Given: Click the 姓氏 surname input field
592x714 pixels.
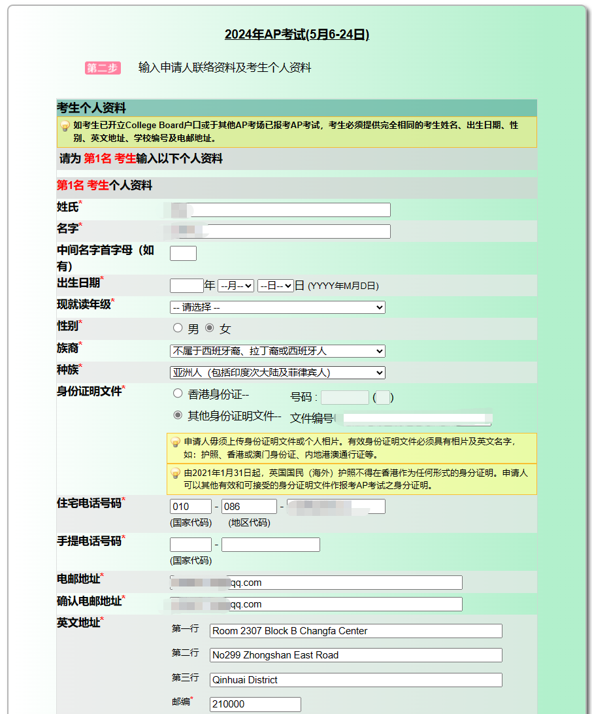Looking at the screenshot, I should (x=280, y=210).
